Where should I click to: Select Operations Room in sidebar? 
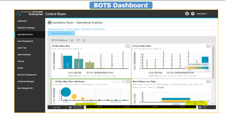30,34
